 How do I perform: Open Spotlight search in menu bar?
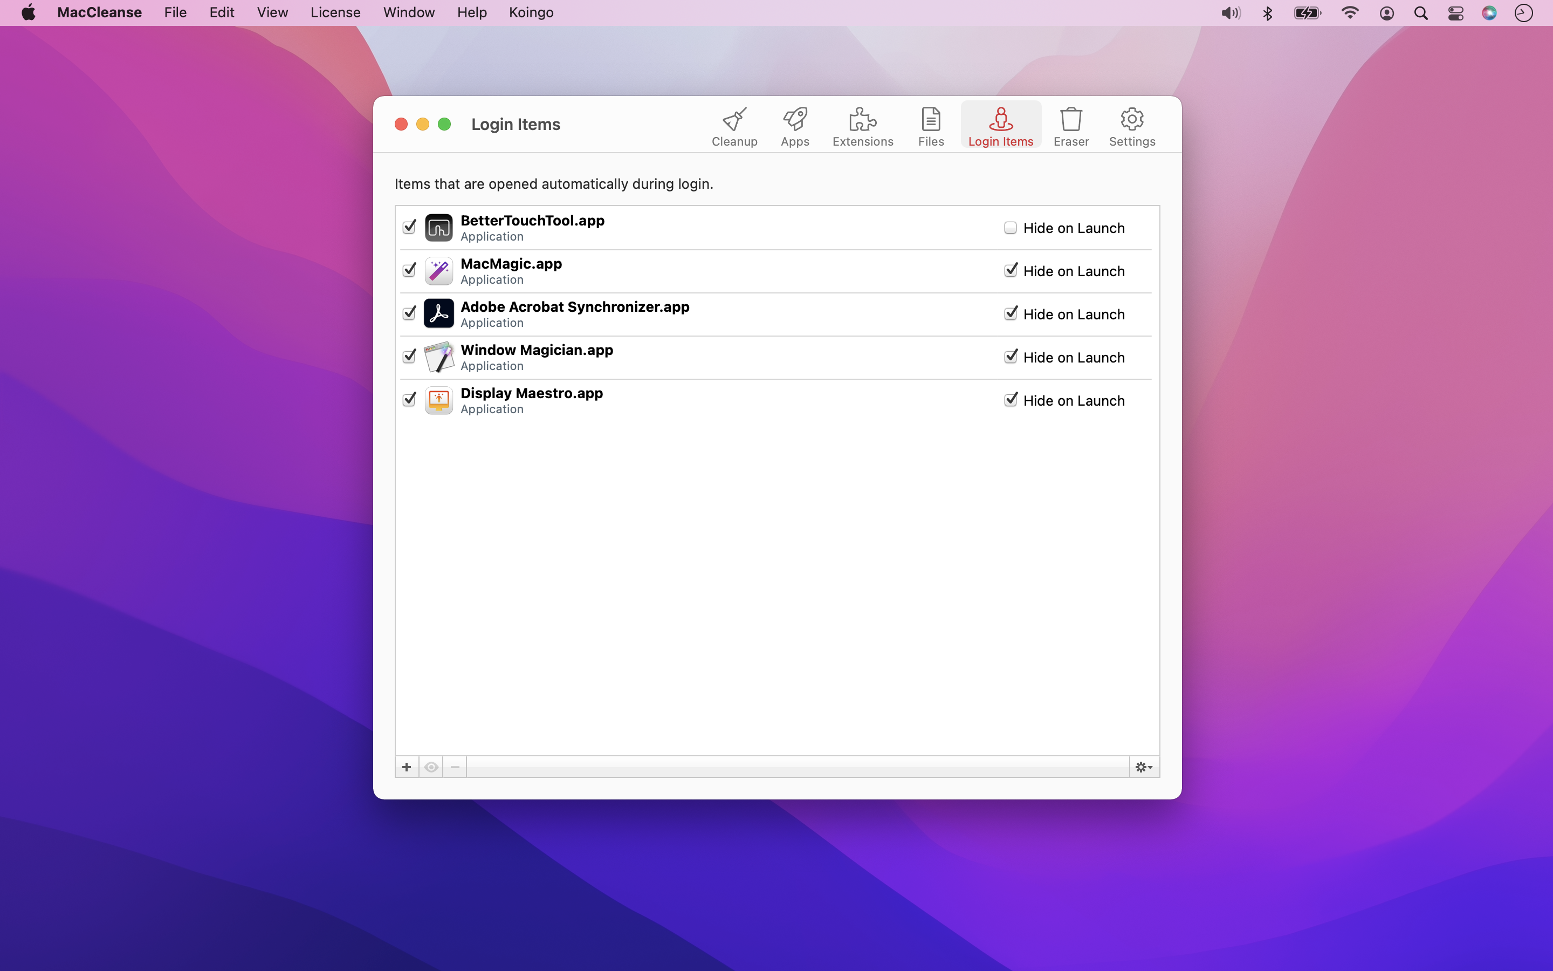[x=1421, y=13]
